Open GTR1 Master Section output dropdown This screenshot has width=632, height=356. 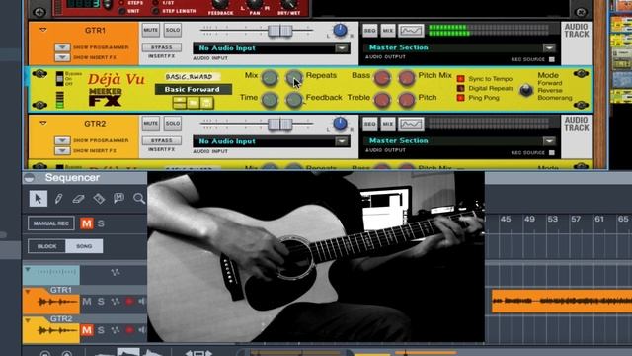[x=549, y=48]
